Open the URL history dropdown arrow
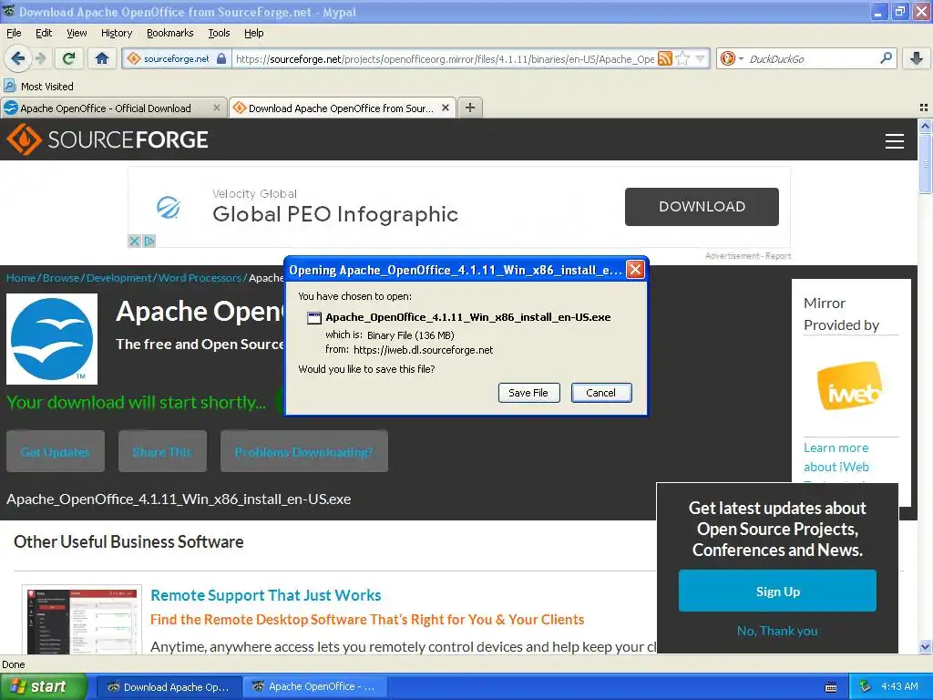The image size is (933, 700). point(700,58)
